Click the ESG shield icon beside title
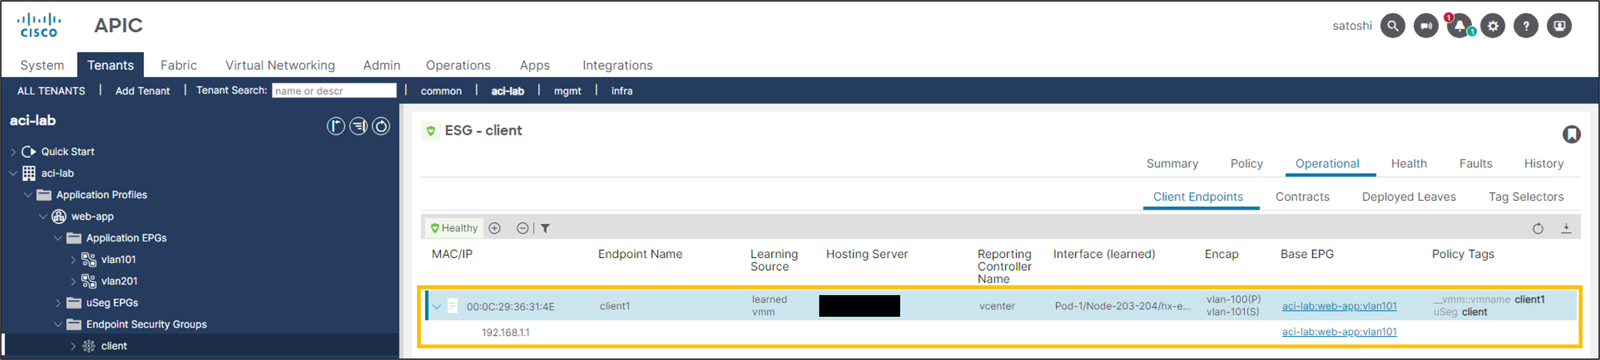The image size is (1600, 360). click(430, 131)
